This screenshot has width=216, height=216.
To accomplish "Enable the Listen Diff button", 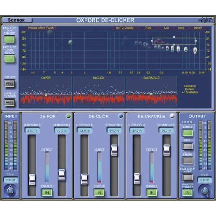I will pos(187,146).
